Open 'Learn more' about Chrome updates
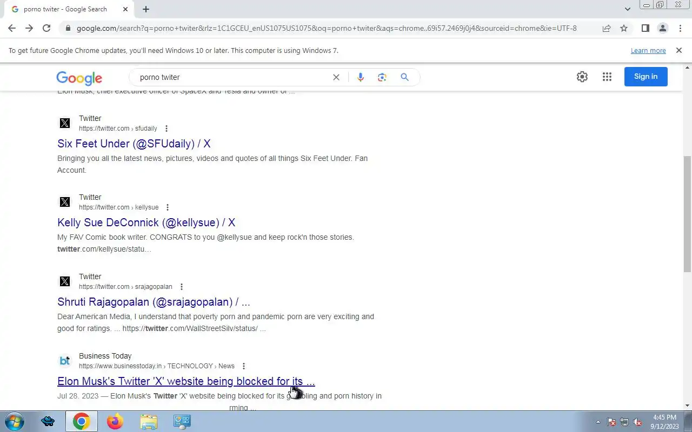This screenshot has height=432, width=692. [x=648, y=50]
